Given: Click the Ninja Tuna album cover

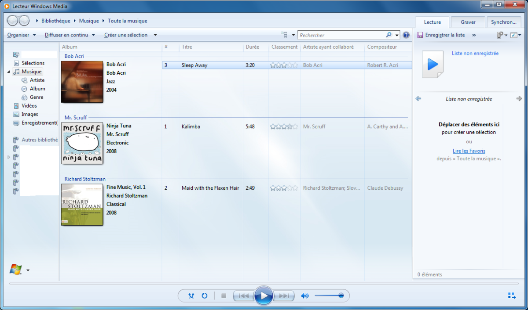Looking at the screenshot, I should click(x=82, y=143).
